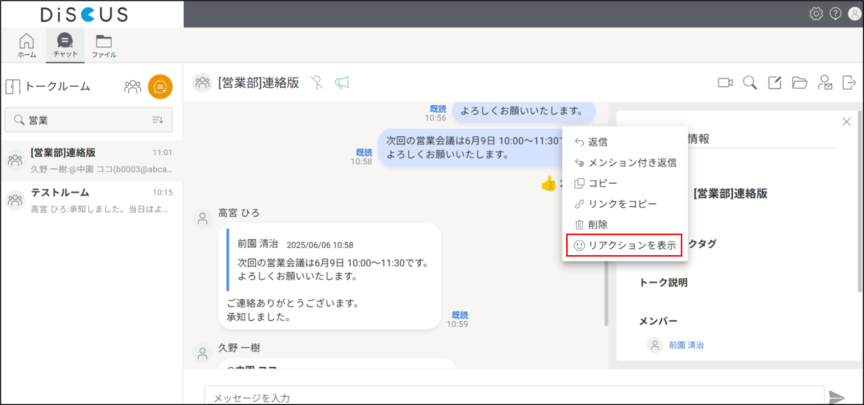Toggle the pin icon next to room title

[x=317, y=83]
